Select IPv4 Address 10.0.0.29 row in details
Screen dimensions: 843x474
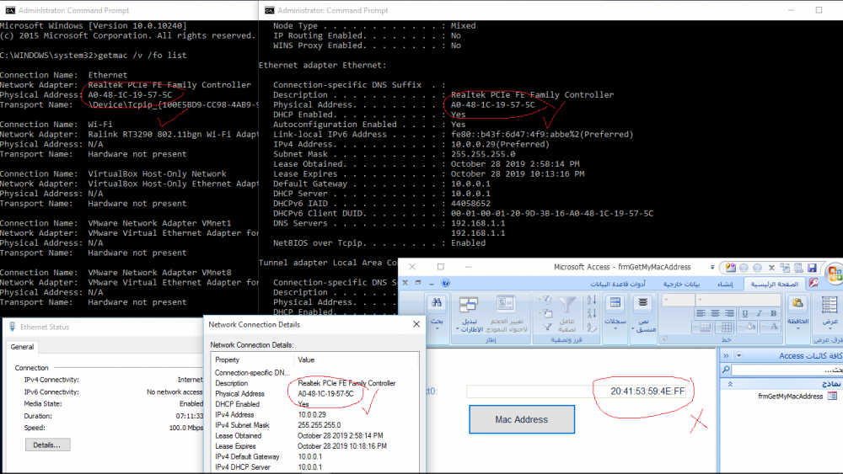click(x=314, y=414)
